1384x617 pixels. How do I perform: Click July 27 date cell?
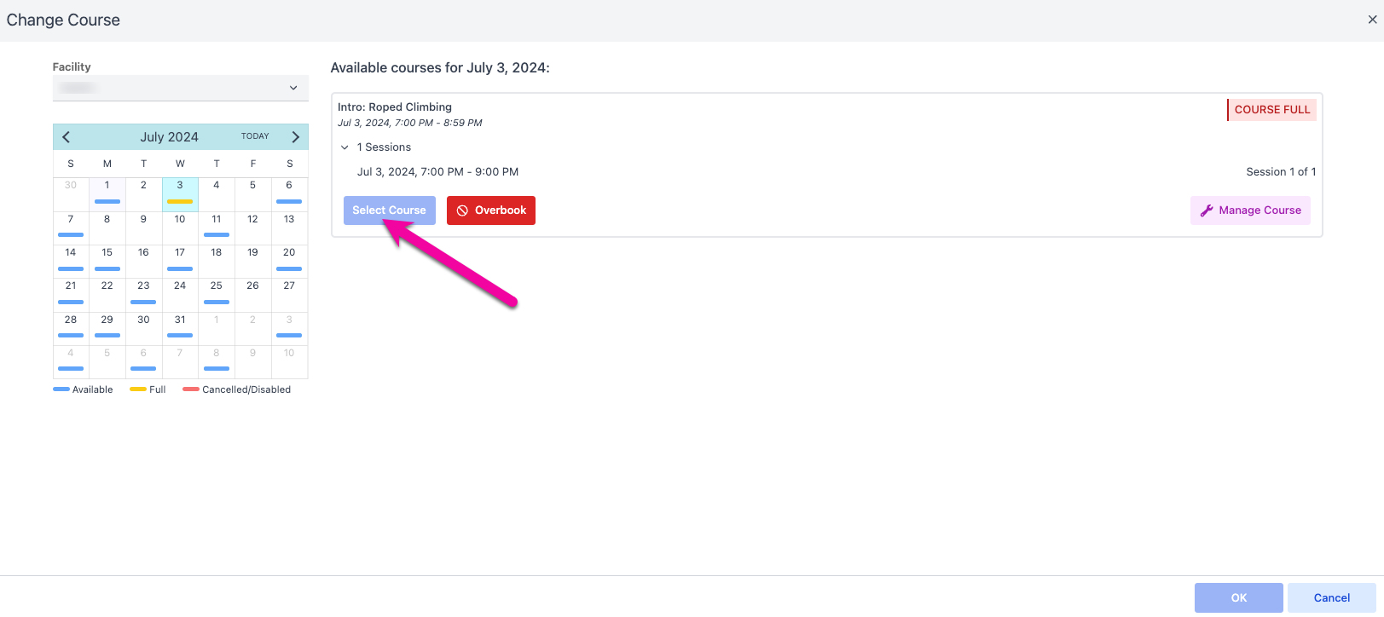click(x=289, y=295)
